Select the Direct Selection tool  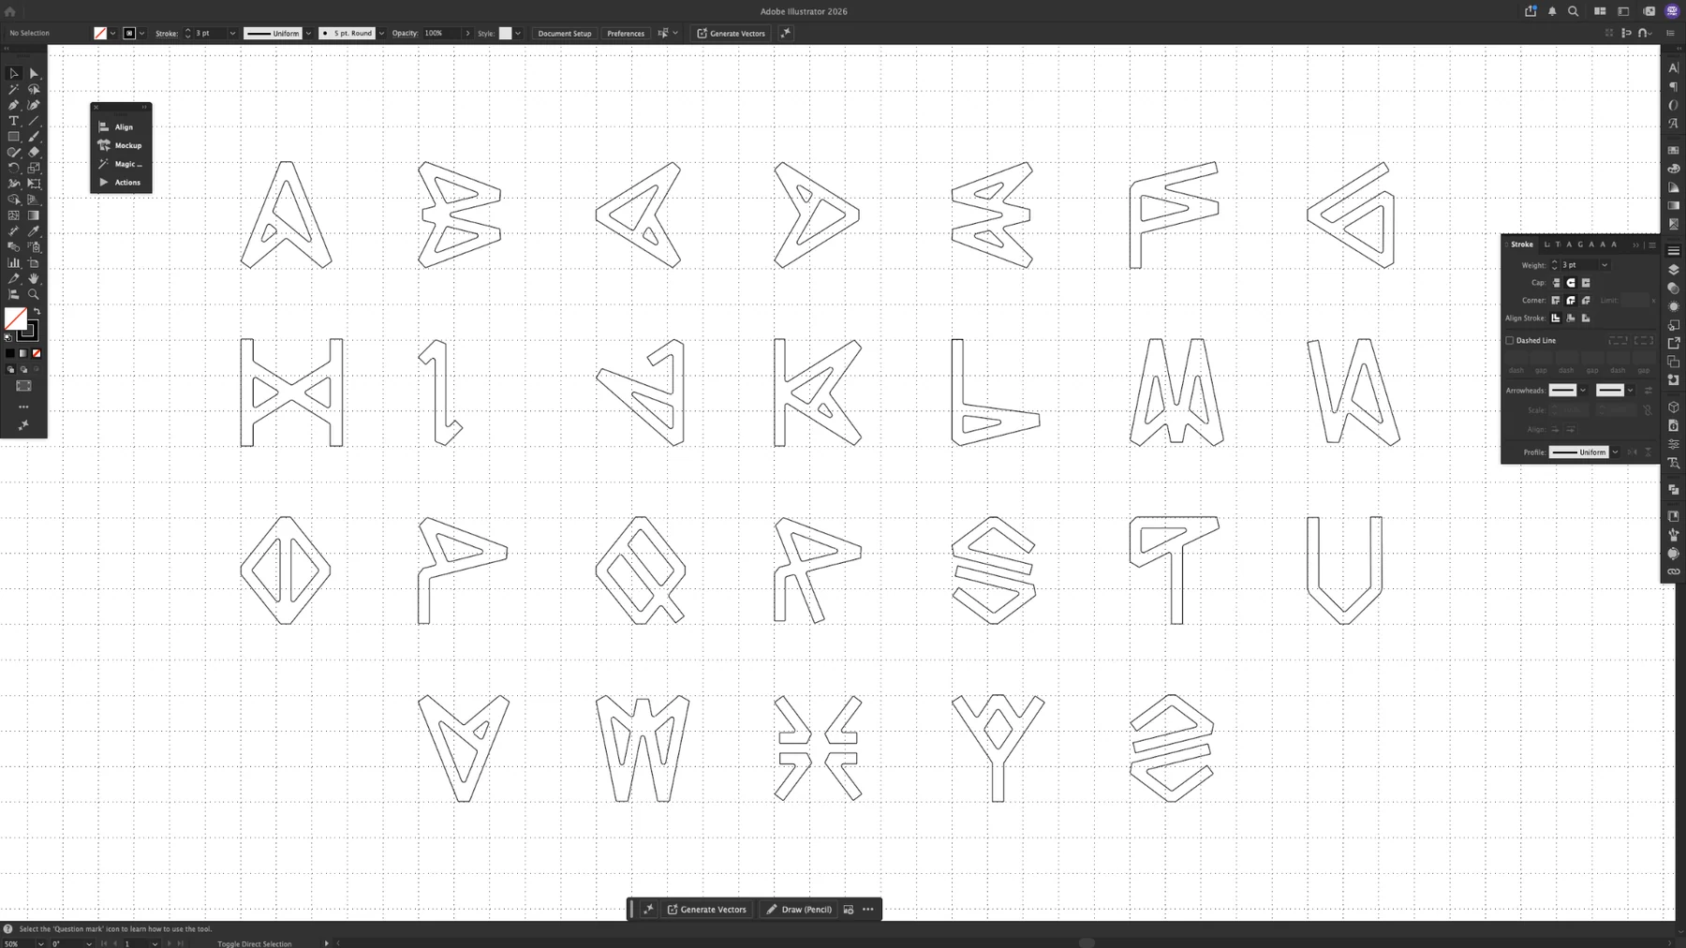click(x=34, y=73)
